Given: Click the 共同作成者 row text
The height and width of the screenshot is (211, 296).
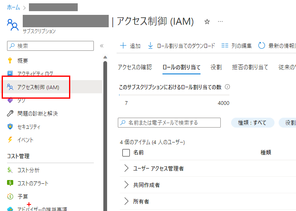Looking at the screenshot, I should (146, 185).
